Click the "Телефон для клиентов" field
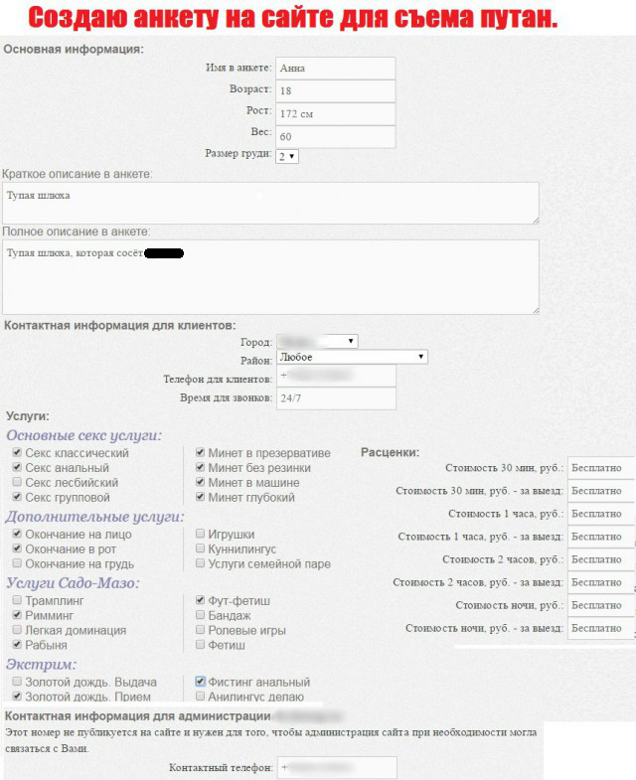Viewport: 636px width, 780px height. (x=336, y=376)
